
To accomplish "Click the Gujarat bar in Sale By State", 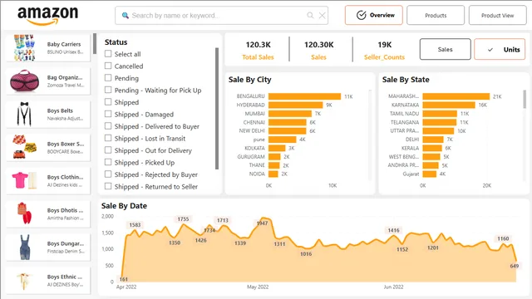I will (x=430, y=174).
